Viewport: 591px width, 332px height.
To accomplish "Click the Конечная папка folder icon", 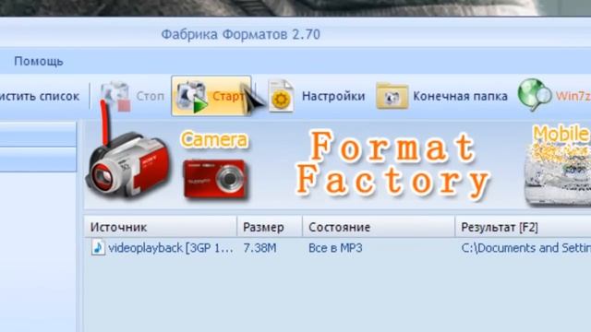I will click(x=392, y=96).
